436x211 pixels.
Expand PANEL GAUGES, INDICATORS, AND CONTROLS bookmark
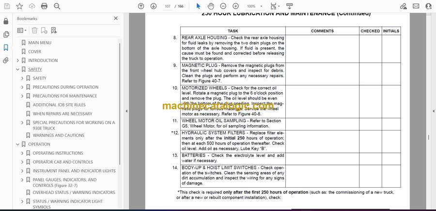[x=22, y=179]
